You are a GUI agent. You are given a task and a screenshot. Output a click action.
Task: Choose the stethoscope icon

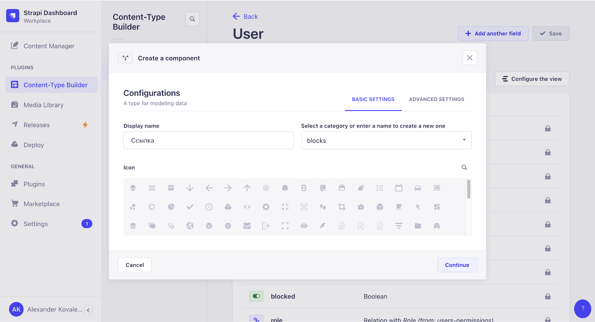171,226
